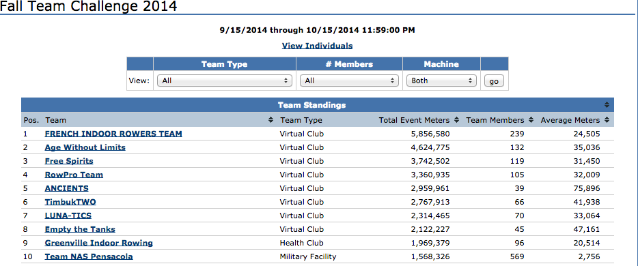Click the go button
This screenshot has width=638, height=266.
pos(494,80)
